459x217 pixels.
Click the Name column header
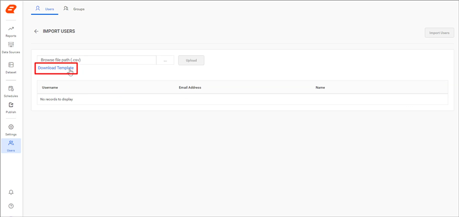click(320, 88)
